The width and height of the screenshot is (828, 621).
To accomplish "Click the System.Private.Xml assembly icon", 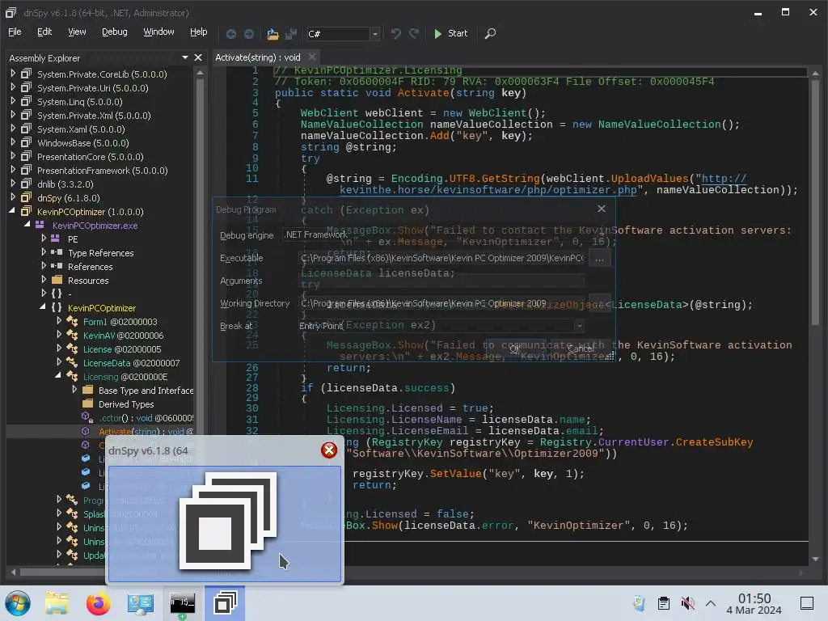I will 26,115.
